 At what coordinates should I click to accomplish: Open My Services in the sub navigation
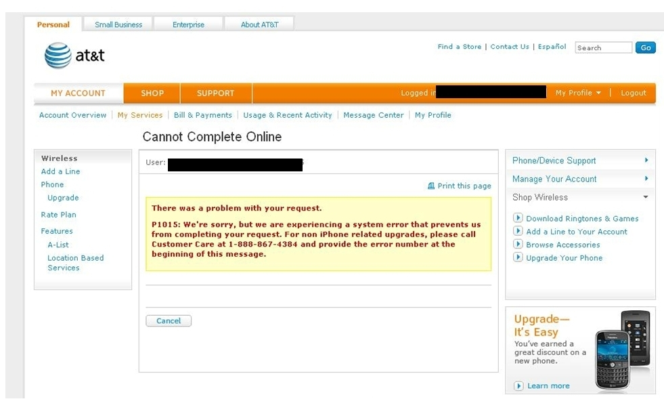tap(140, 115)
